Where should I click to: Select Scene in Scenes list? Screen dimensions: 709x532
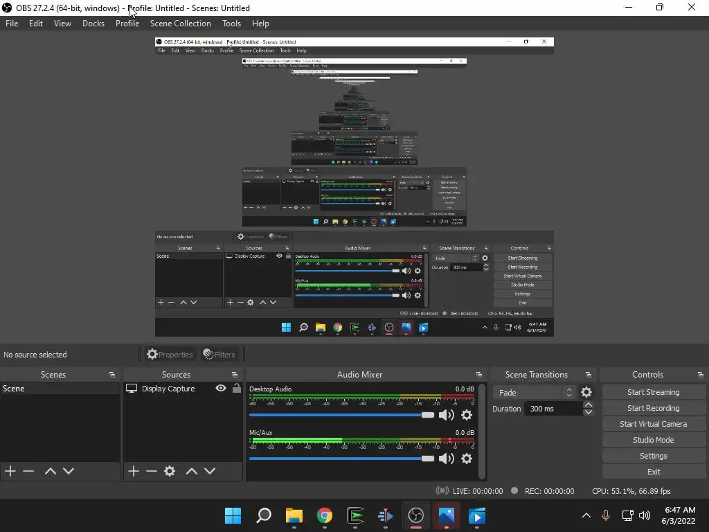60,389
